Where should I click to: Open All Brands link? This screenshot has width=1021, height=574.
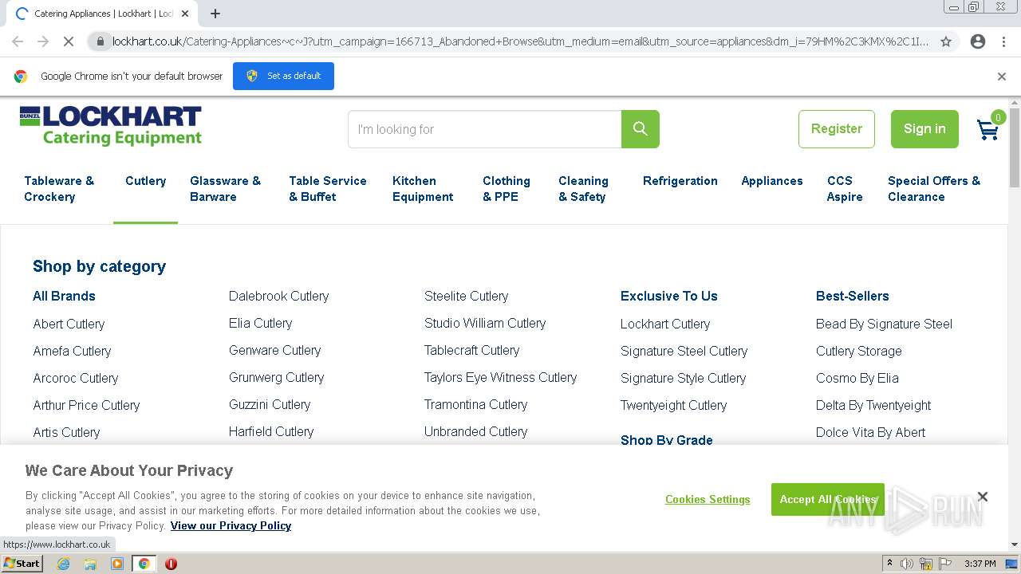(64, 296)
